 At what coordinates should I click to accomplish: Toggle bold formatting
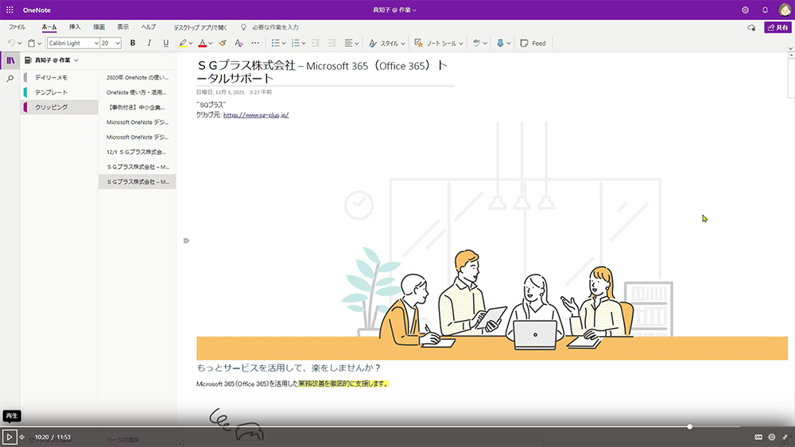[133, 43]
